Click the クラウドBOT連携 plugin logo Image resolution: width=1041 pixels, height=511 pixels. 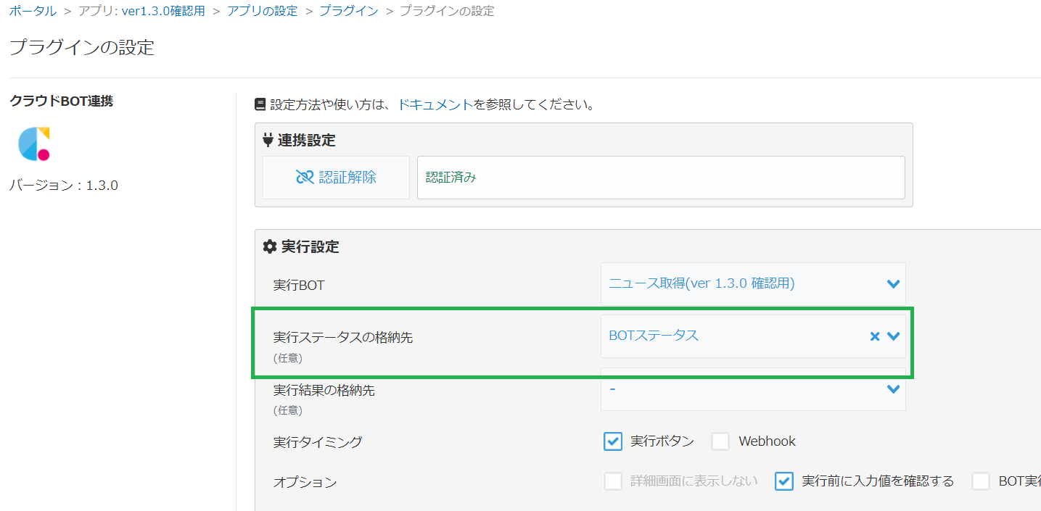click(34, 144)
